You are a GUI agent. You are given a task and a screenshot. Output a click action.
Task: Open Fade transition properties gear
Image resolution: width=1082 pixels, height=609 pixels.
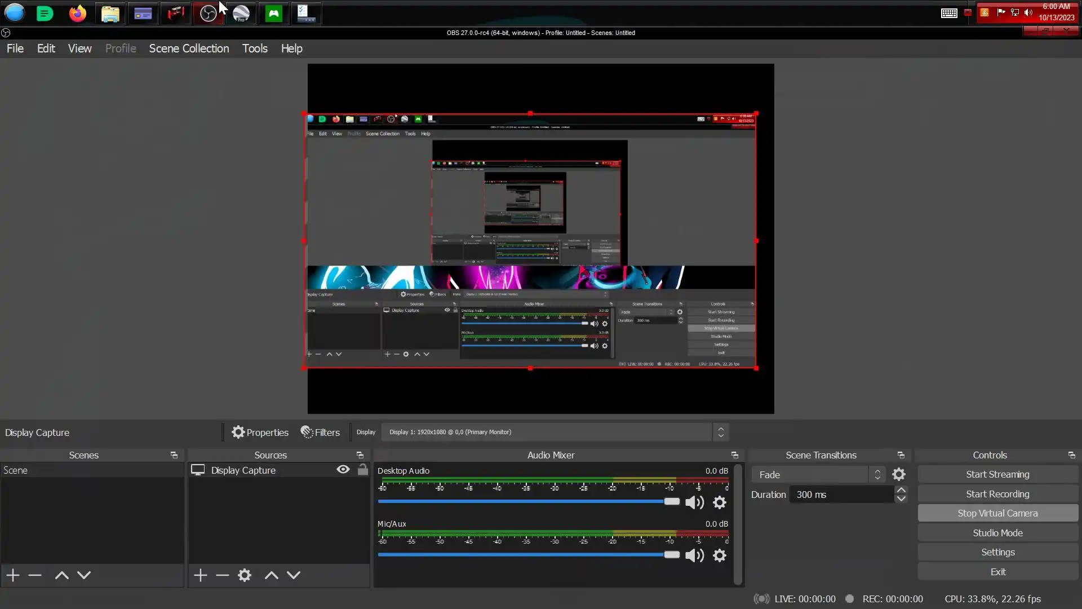899,475
